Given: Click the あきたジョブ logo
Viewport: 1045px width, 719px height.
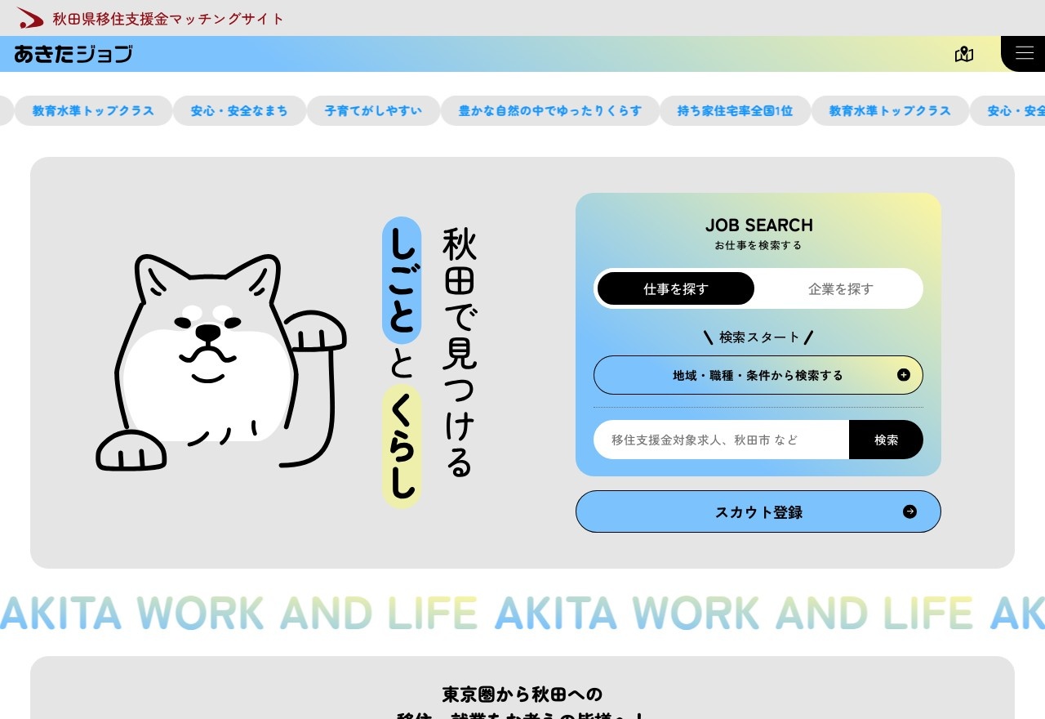Looking at the screenshot, I should [73, 55].
